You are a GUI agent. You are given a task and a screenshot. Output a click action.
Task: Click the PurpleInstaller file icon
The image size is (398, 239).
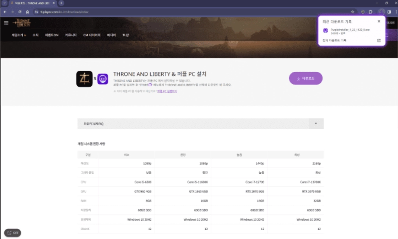point(325,31)
